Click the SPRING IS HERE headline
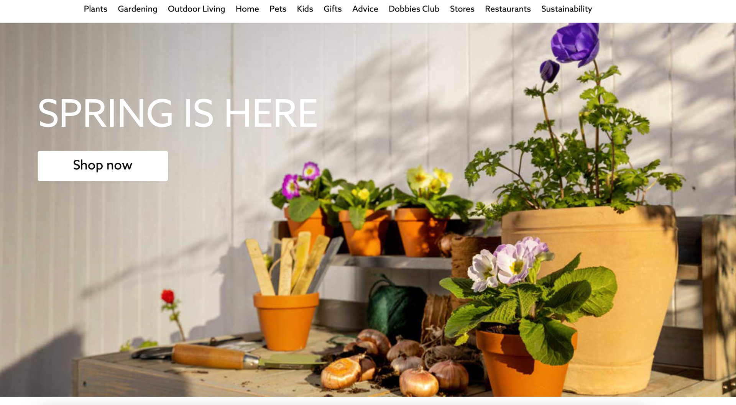The width and height of the screenshot is (736, 405). 177,113
